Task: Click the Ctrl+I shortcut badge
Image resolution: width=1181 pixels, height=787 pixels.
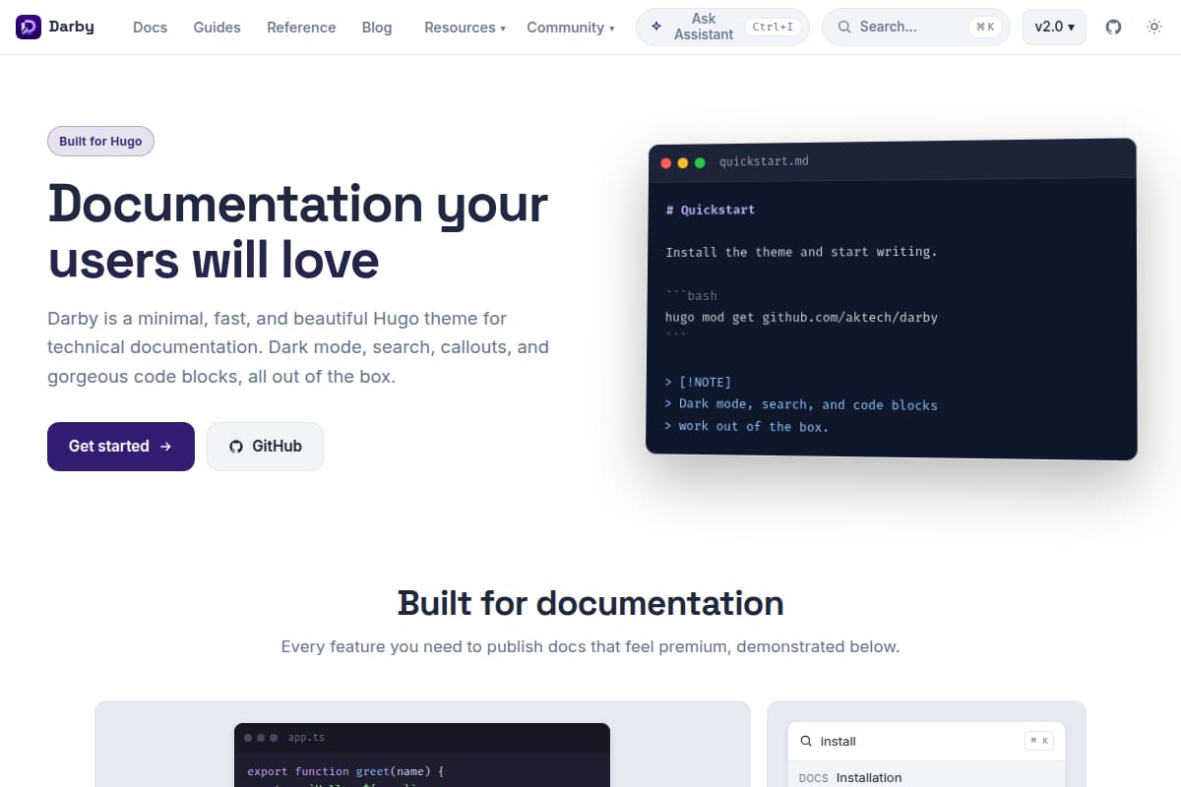Action: pyautogui.click(x=773, y=28)
